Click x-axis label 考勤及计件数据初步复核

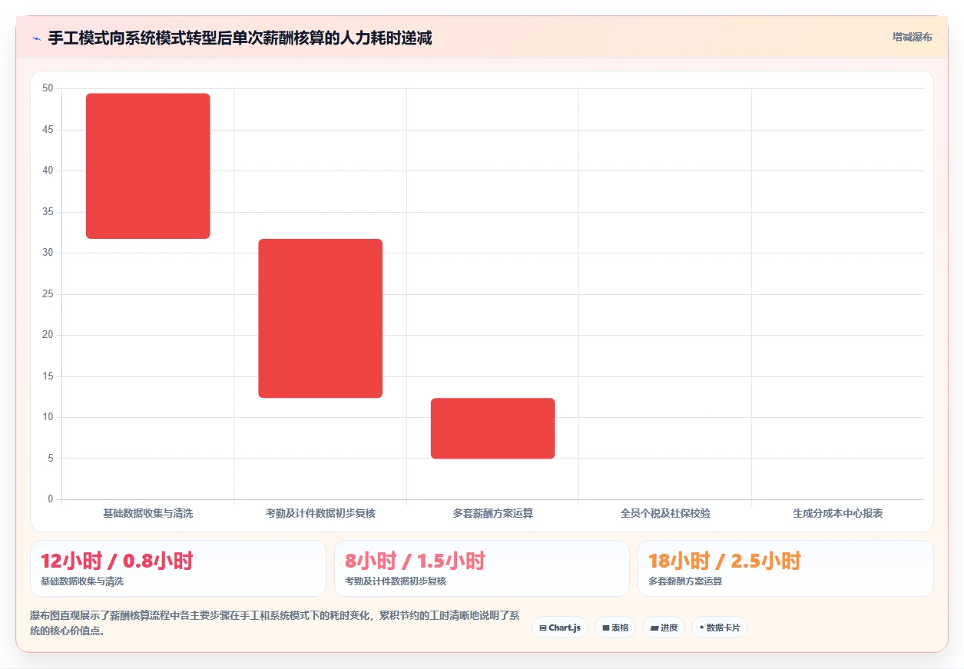coord(320,513)
